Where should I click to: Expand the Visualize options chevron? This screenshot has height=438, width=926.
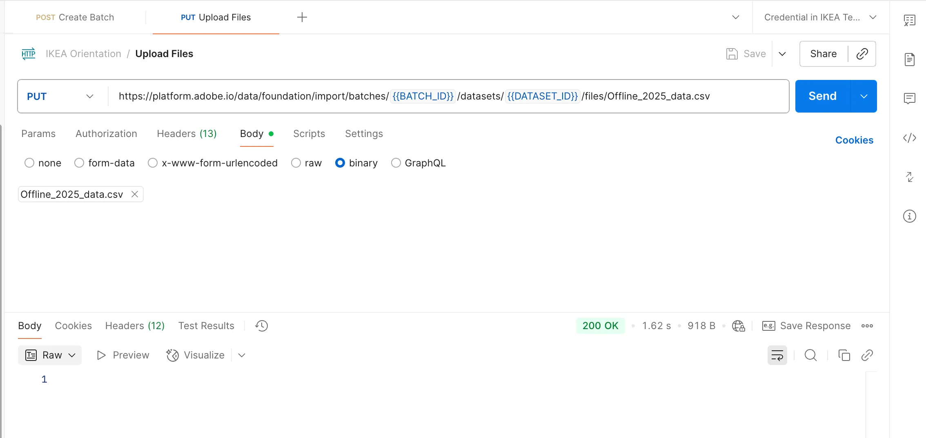tap(242, 355)
